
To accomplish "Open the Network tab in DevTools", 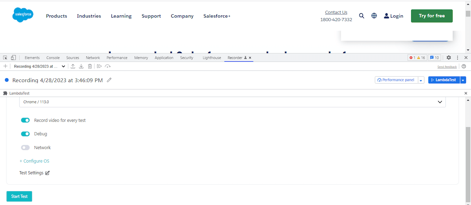I will pos(93,58).
